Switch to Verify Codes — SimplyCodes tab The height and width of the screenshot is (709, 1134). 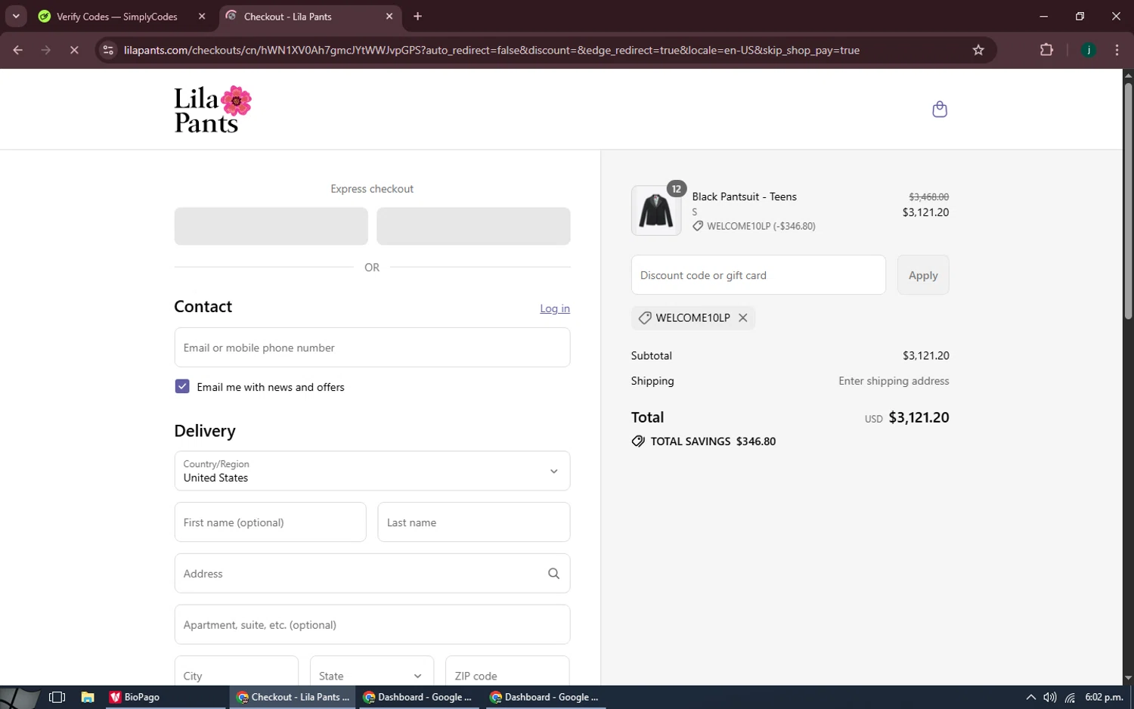[x=117, y=17]
